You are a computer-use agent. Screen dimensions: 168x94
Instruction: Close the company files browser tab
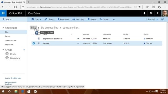(24, 2)
